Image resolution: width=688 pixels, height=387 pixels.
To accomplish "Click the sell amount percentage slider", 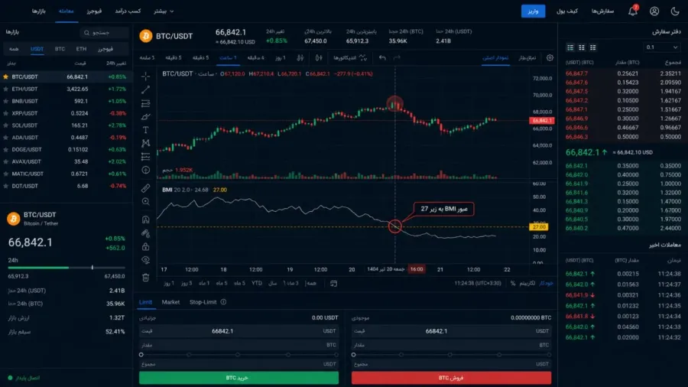I will point(452,355).
